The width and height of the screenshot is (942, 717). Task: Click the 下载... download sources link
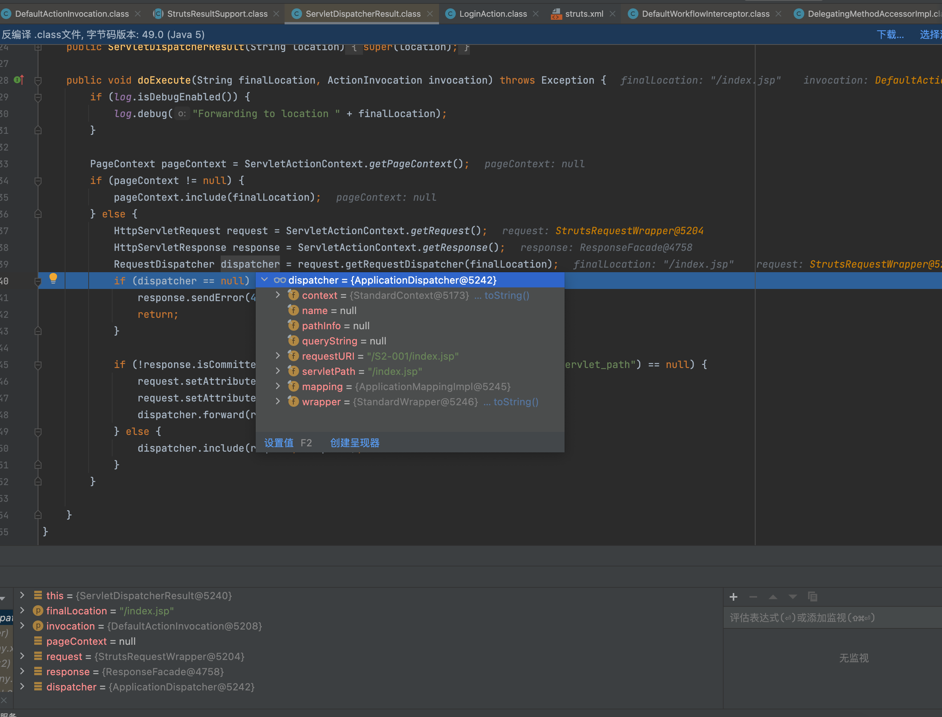890,35
